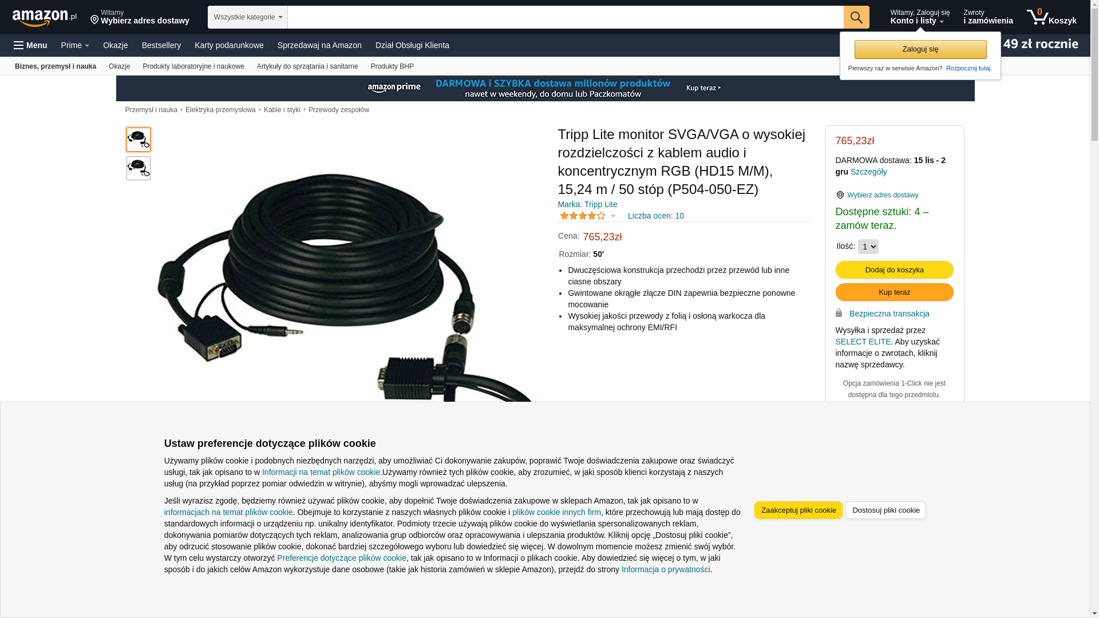1099x618 pixels.
Task: Open the Bestsellery menu item
Action: tap(161, 45)
